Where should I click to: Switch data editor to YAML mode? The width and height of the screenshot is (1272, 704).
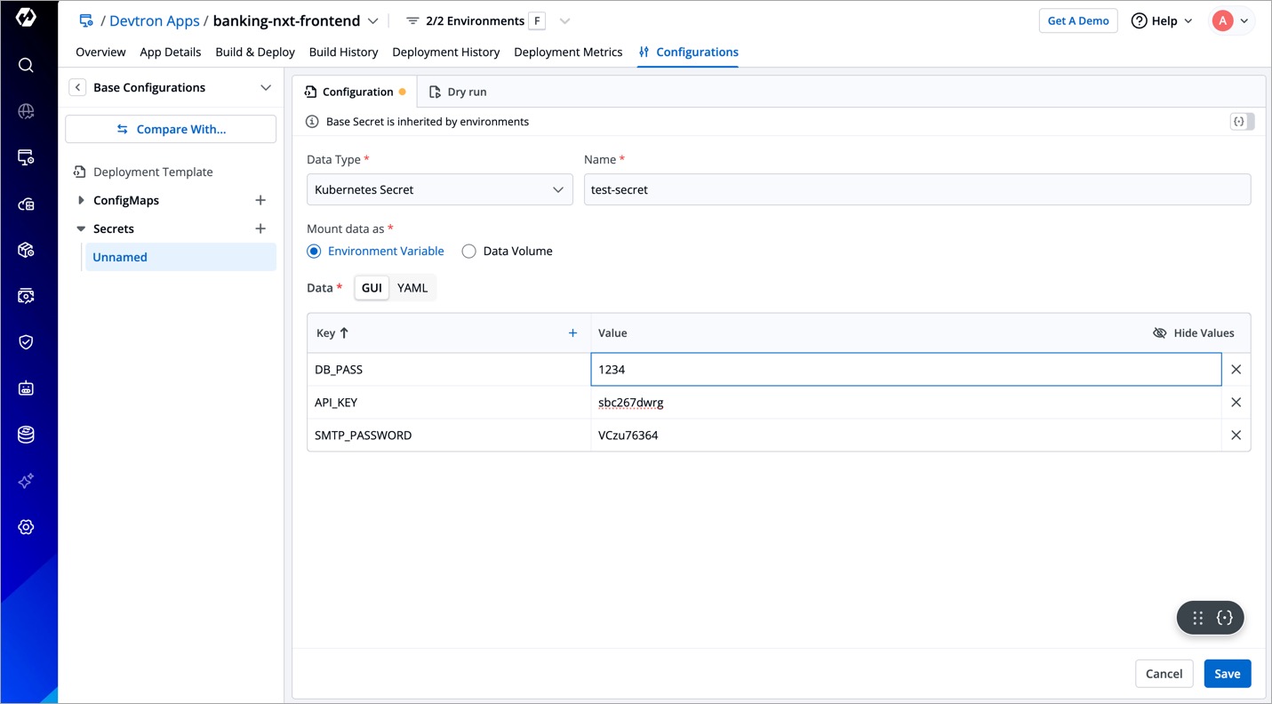[412, 288]
